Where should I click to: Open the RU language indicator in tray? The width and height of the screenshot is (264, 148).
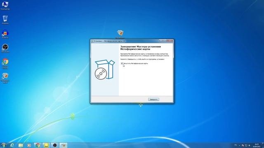pyautogui.click(x=236, y=145)
